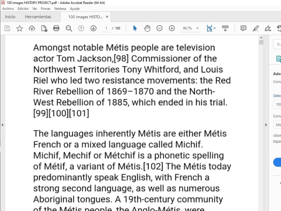Image resolution: width=281 pixels, height=211 pixels.
Task: Open the Firmar menu
Action: coord(46,9)
